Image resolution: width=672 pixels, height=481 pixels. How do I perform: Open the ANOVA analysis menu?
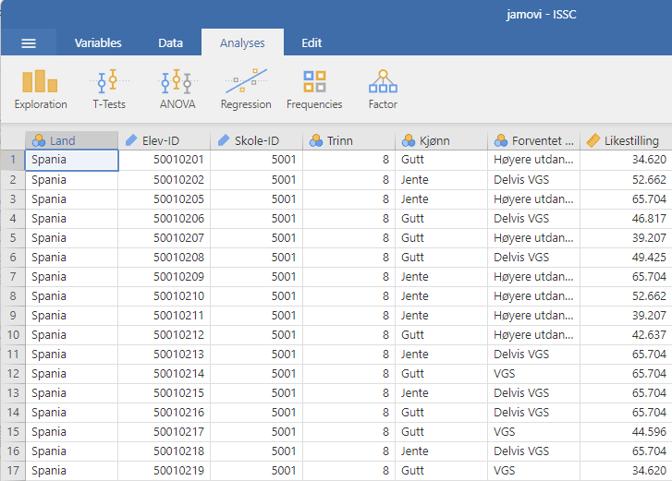177,90
